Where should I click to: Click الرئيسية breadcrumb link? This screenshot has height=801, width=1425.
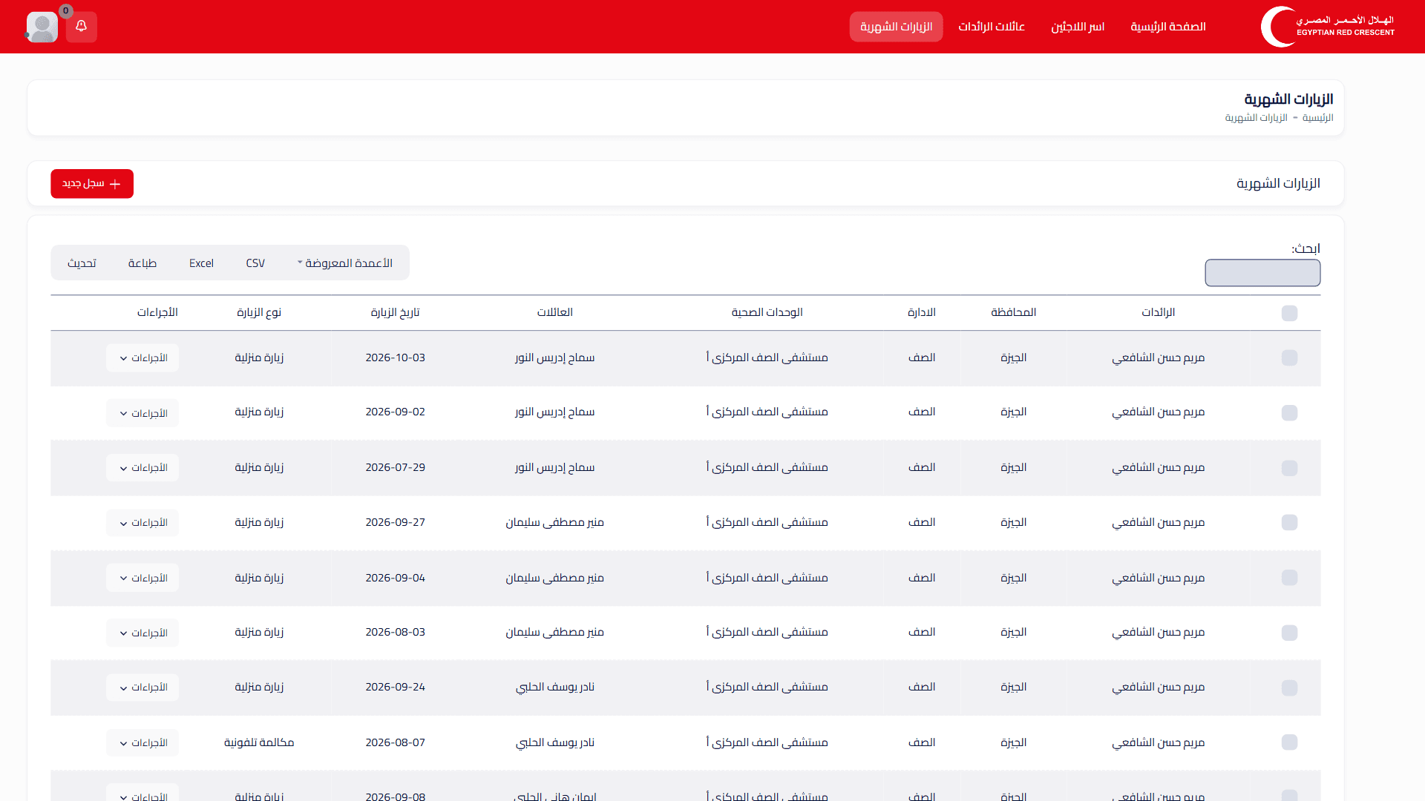1317,118
